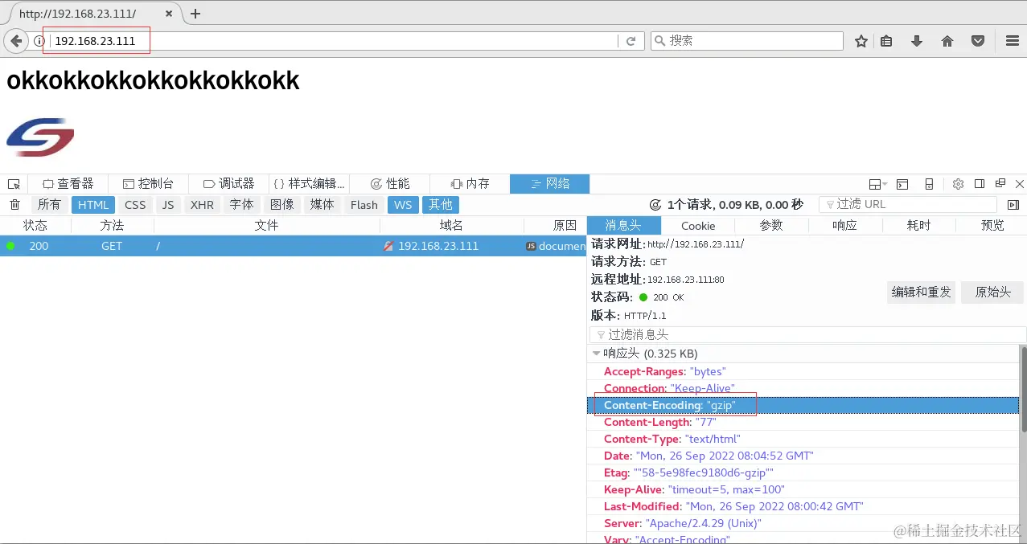Bookmark this page with the star icon
This screenshot has width=1027, height=544.
[861, 41]
